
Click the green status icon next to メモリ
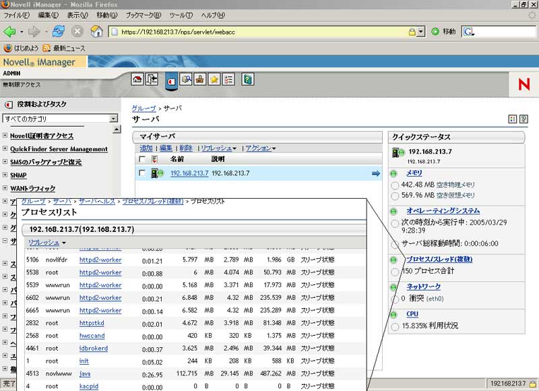[393, 173]
